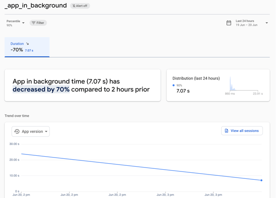Click the blue 90% legend dot

click(x=174, y=85)
